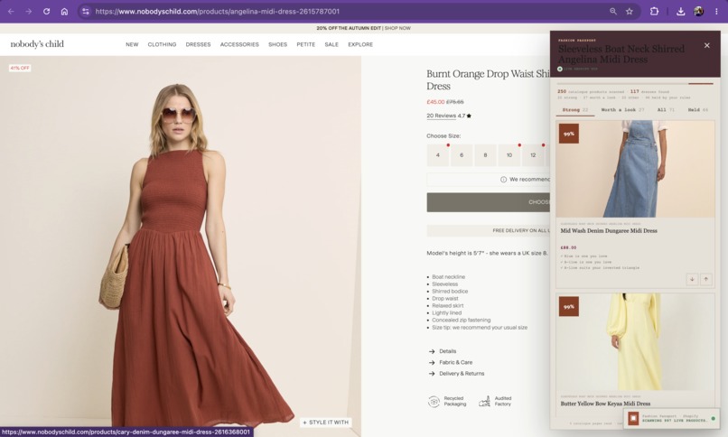Click the browser back arrow
This screenshot has width=728, height=437.
pos(11,12)
